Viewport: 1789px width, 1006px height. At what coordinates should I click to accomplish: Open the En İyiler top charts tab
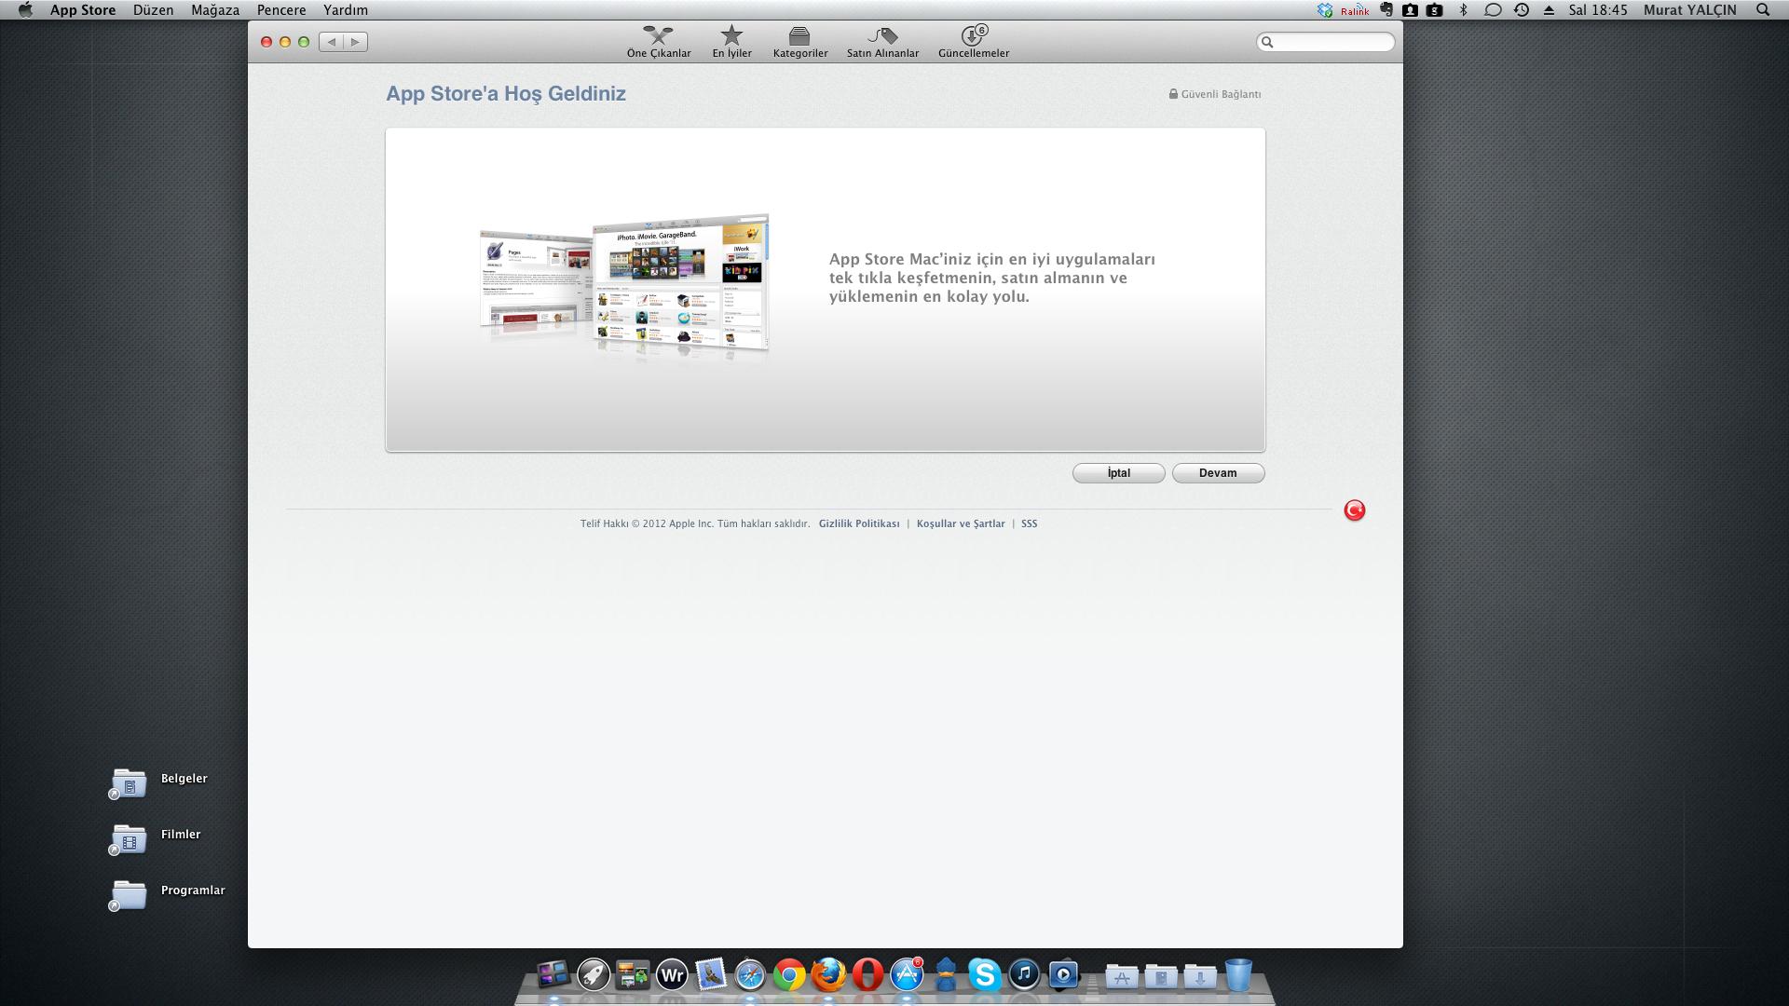(732, 42)
